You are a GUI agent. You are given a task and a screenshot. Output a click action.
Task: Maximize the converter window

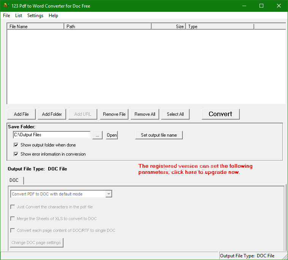pos(261,6)
